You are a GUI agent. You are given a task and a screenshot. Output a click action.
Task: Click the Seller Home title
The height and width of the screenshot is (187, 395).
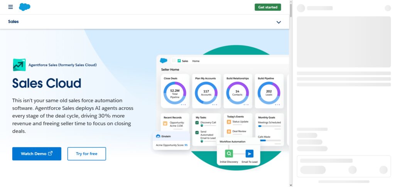[170, 69]
